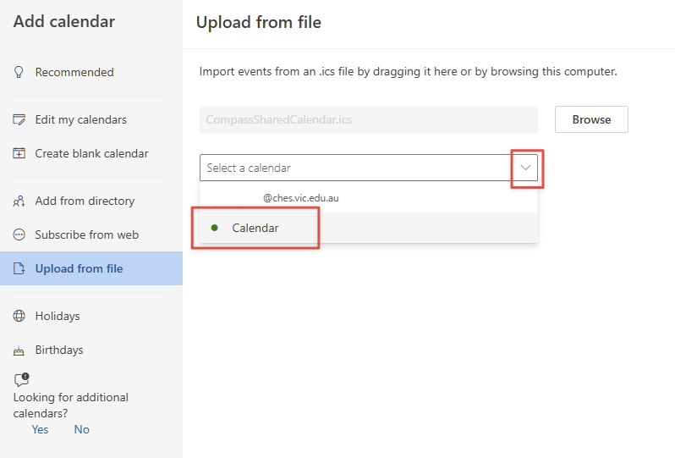Click the Birthdays cake icon
Image resolution: width=675 pixels, height=458 pixels.
pos(19,350)
